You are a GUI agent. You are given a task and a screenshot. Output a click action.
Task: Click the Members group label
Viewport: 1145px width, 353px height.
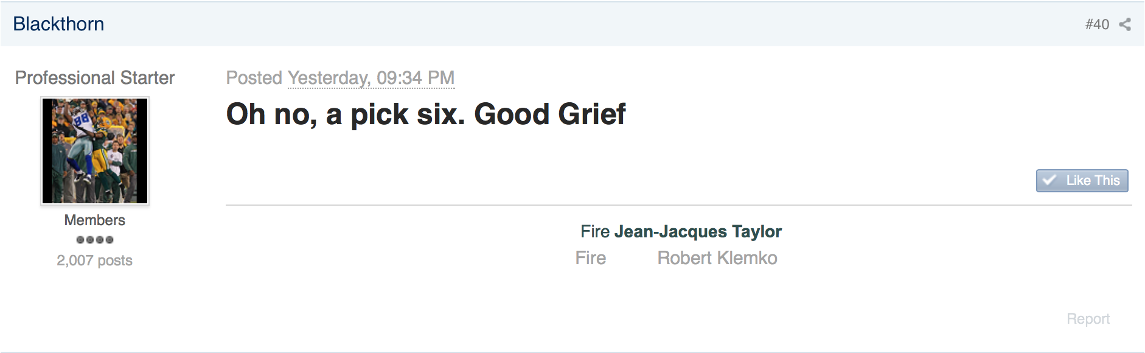[x=95, y=220]
